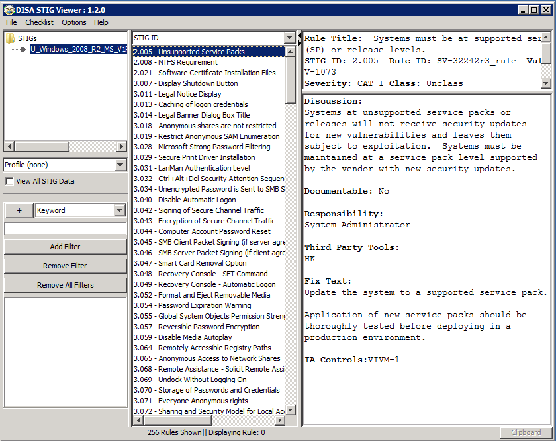This screenshot has width=556, height=441.
Task: Select rule 3.007 - Display Shutdown Button
Action: pyautogui.click(x=209, y=83)
